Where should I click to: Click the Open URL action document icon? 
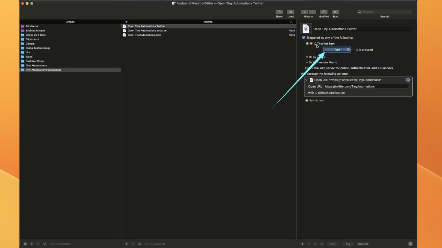pos(311,80)
